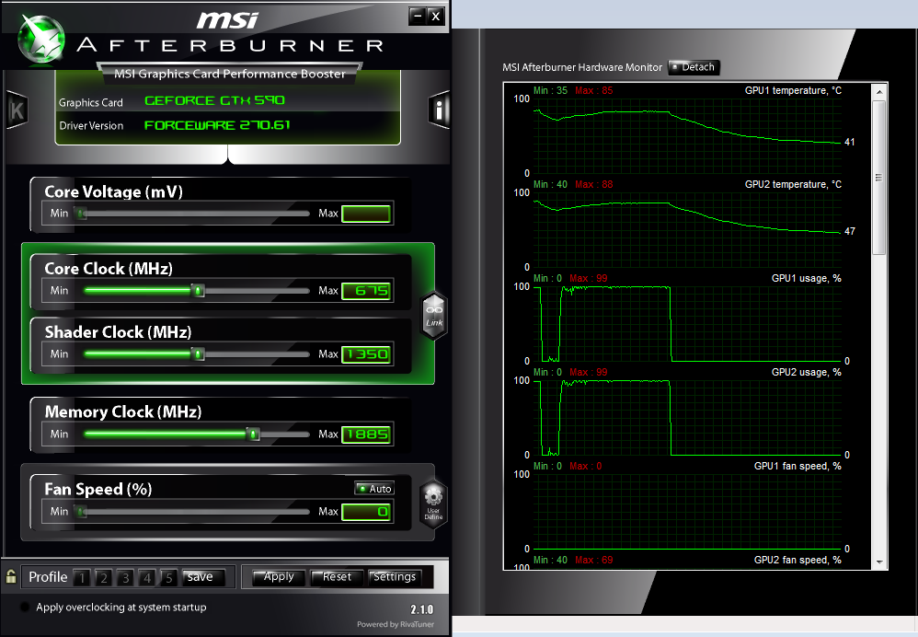Click the Core Clock value field 675
The width and height of the screenshot is (918, 637).
click(x=366, y=291)
